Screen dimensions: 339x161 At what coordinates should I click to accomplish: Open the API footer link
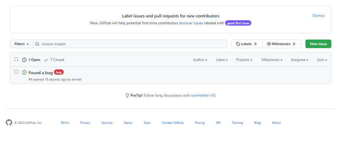tap(218, 123)
